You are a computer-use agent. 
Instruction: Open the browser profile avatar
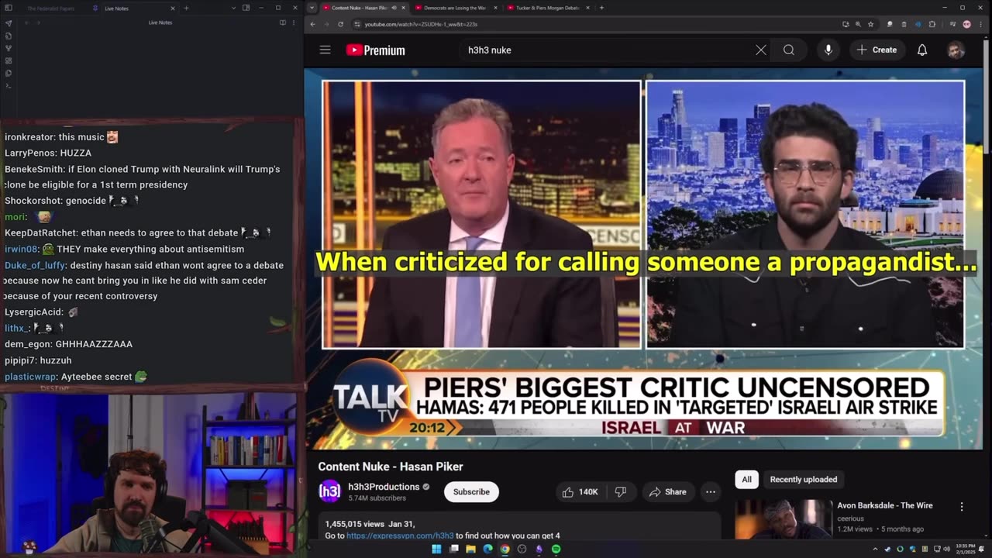coord(966,24)
